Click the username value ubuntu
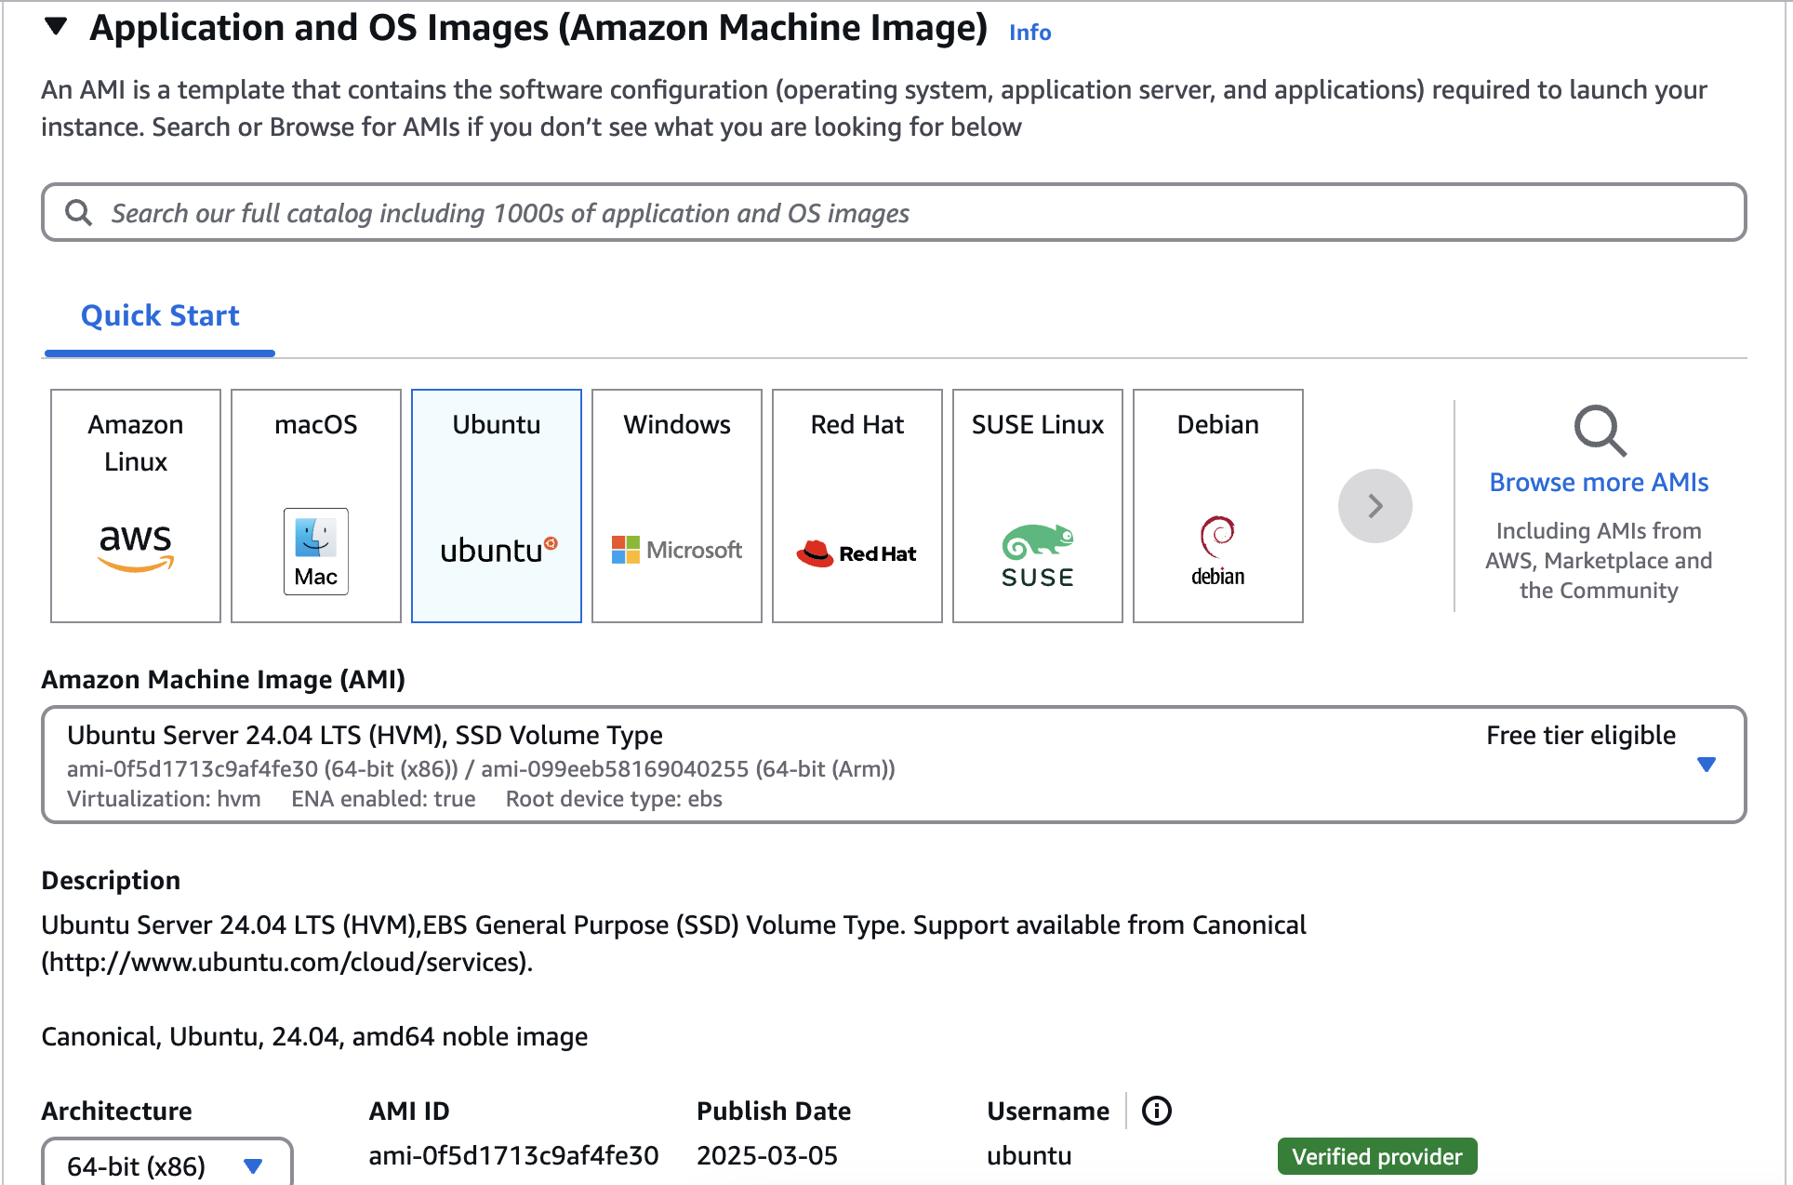1793x1185 pixels. (x=1029, y=1155)
